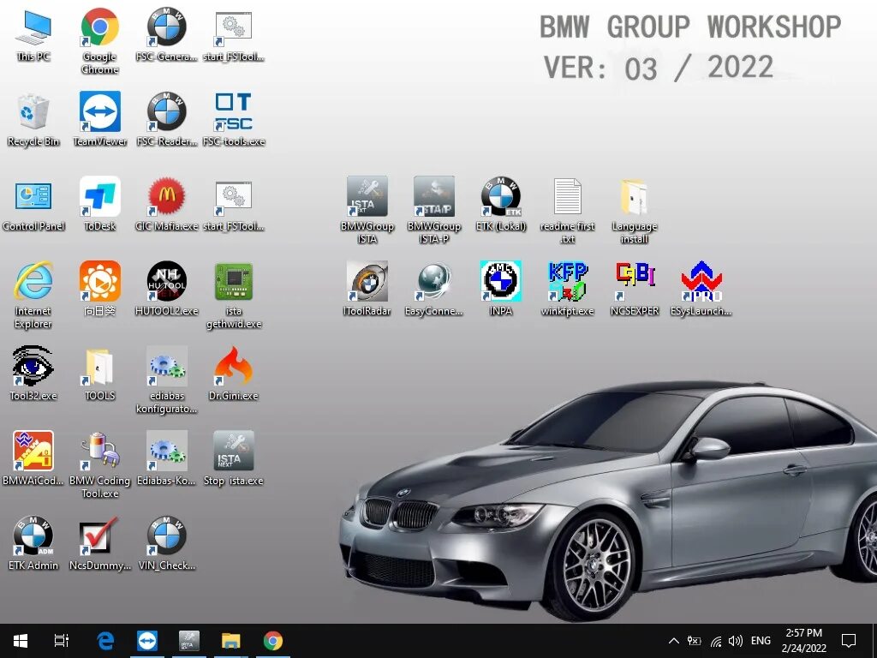Launch BMWGroup ISTA-P shortcut
The height and width of the screenshot is (658, 877).
coord(434,211)
